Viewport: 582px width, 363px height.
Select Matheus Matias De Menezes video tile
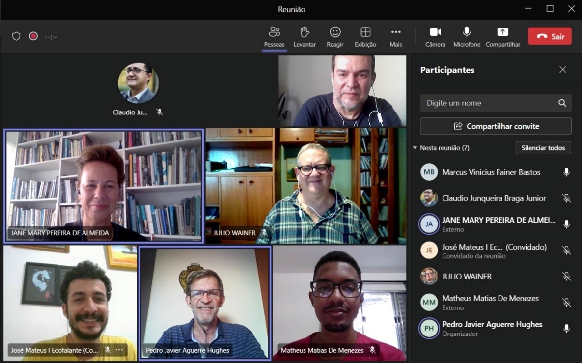pyautogui.click(x=339, y=303)
